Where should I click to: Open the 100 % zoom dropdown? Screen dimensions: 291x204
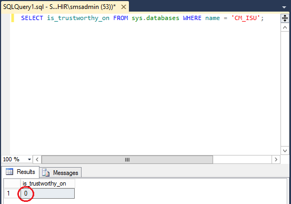coord(29,159)
